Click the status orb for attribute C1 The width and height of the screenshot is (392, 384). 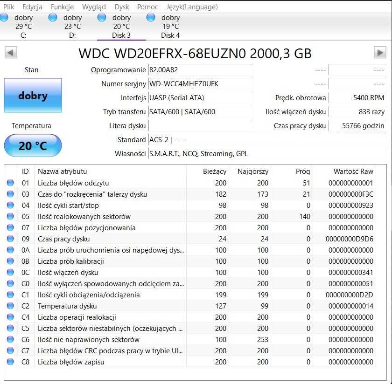point(10,295)
